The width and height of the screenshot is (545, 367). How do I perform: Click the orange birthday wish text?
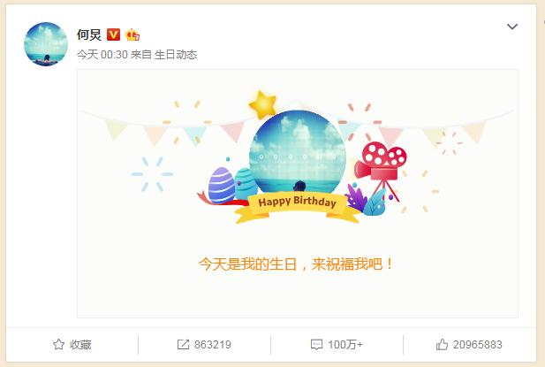[296, 264]
